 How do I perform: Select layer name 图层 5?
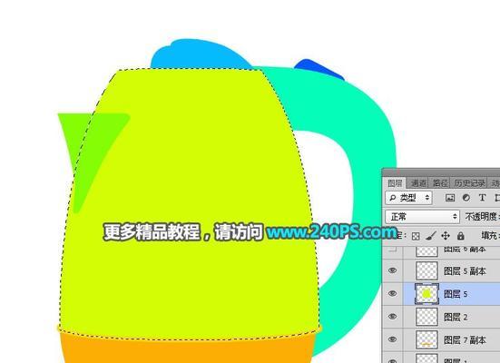pos(456,294)
